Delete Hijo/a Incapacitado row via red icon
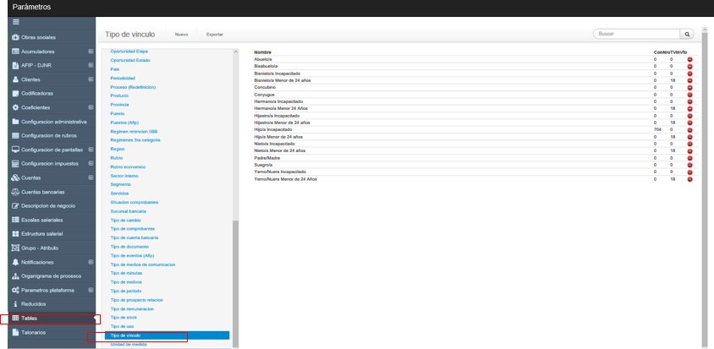714x349 pixels. [x=689, y=129]
